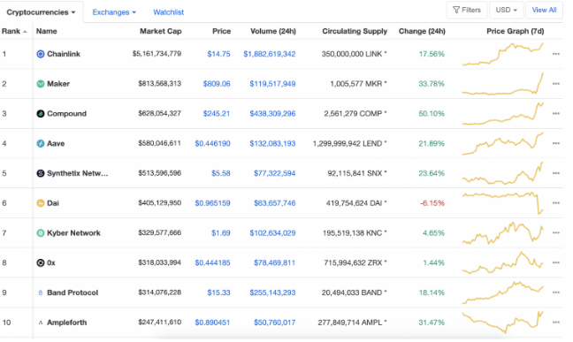Open the more options menu for Chainlink row
Viewport: 573px width, 342px height.
tap(556, 54)
